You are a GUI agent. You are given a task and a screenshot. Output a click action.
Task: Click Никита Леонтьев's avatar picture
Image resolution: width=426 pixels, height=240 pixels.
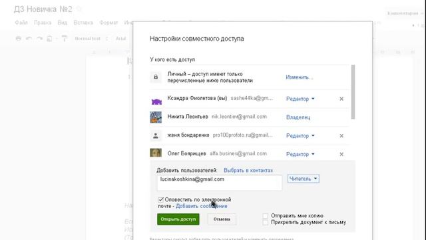(156, 117)
